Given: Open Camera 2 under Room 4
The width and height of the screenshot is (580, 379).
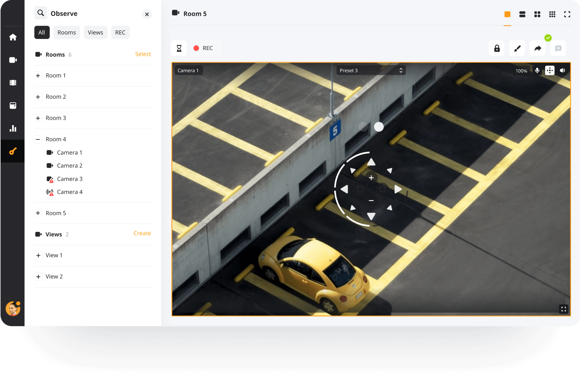Looking at the screenshot, I should (64, 166).
